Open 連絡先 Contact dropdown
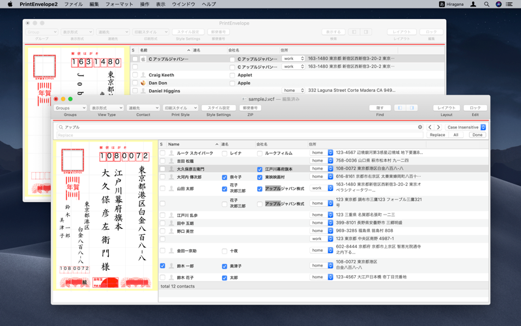The height and width of the screenshot is (326, 521). [x=143, y=108]
